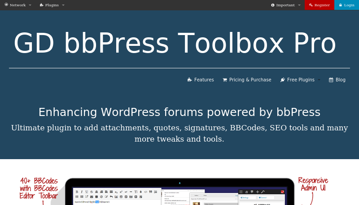Viewport: 359px width, 205px height.
Task: Click the blue Login button
Action: 346,5
